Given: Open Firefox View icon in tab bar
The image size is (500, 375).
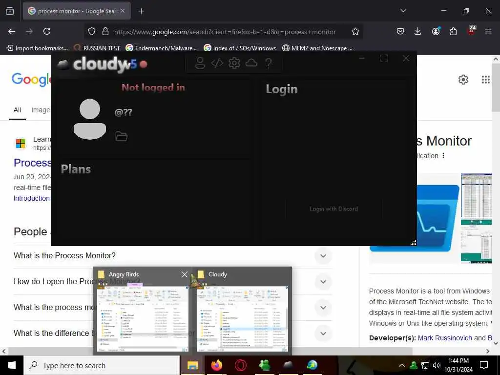Looking at the screenshot, I should click(10, 11).
